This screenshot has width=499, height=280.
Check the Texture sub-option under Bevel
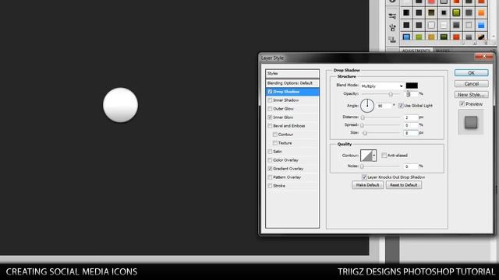tap(275, 143)
